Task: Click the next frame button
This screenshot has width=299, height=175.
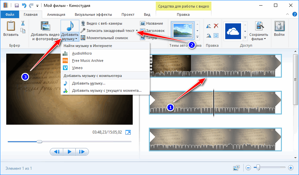Action: coord(82,152)
